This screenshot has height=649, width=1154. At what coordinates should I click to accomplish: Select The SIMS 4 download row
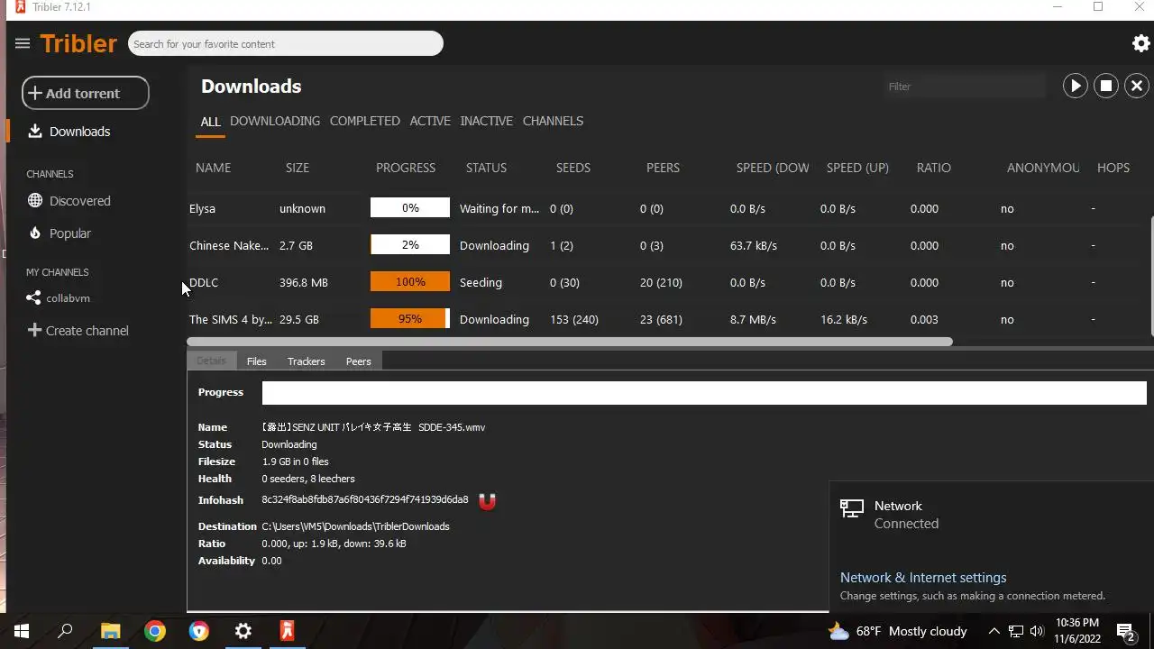coord(668,319)
